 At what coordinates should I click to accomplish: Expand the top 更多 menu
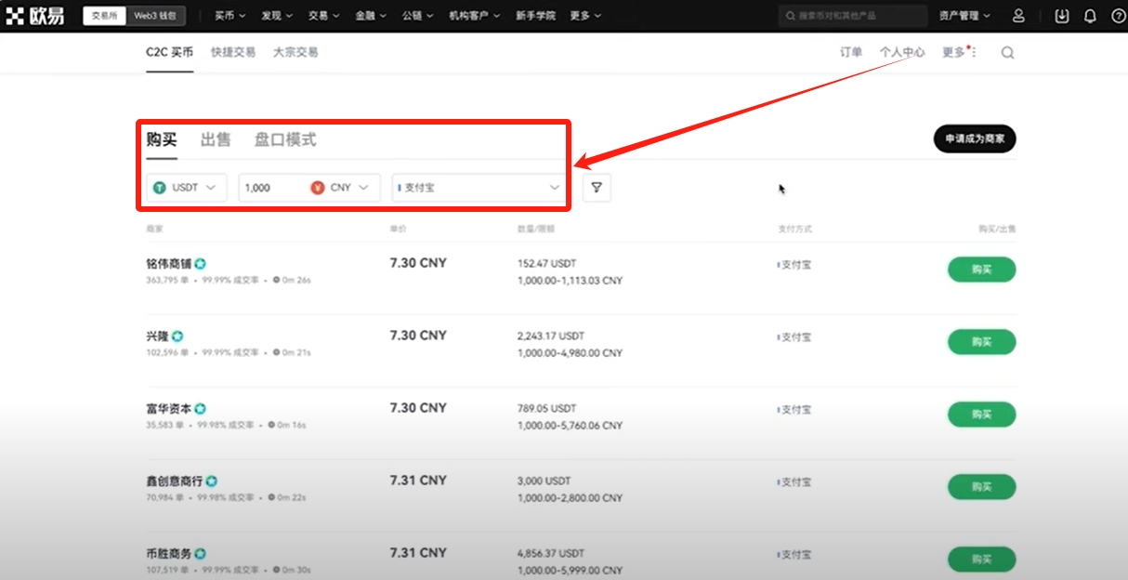(x=585, y=16)
